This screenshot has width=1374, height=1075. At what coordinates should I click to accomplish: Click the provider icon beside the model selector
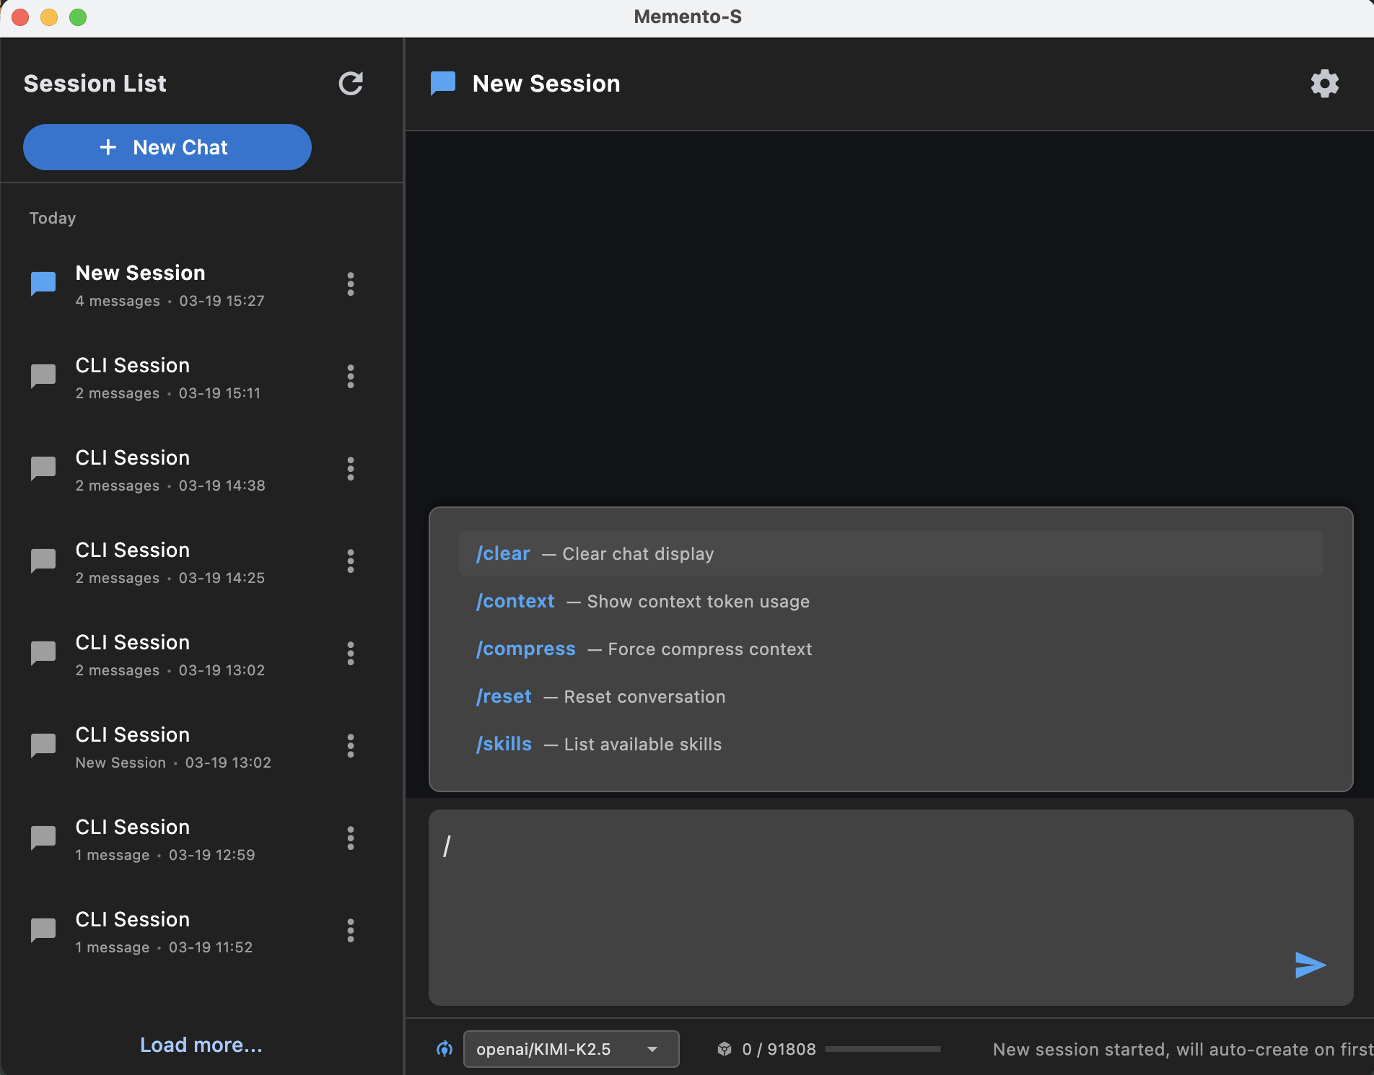click(x=445, y=1049)
